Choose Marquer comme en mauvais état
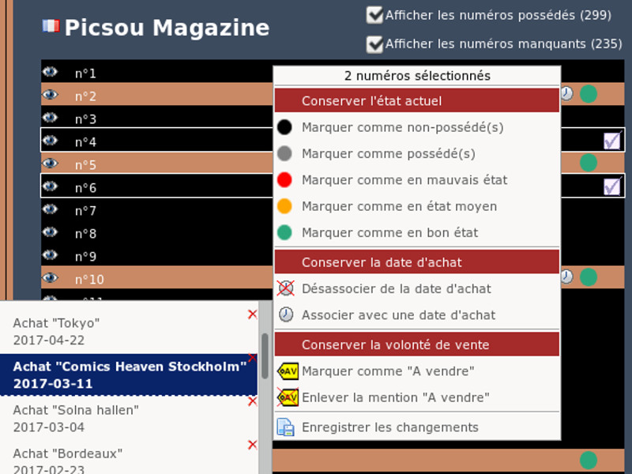 point(417,180)
